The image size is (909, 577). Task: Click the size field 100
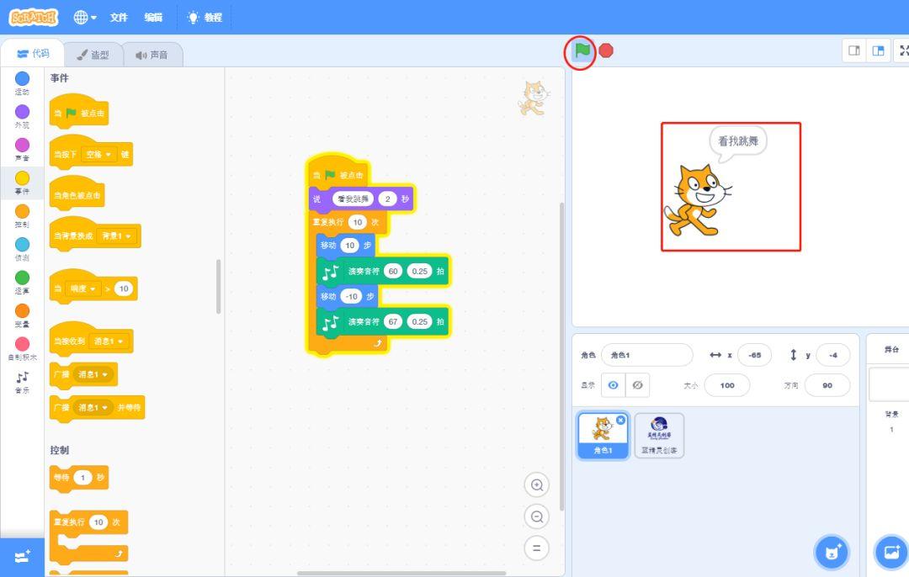[x=727, y=385]
